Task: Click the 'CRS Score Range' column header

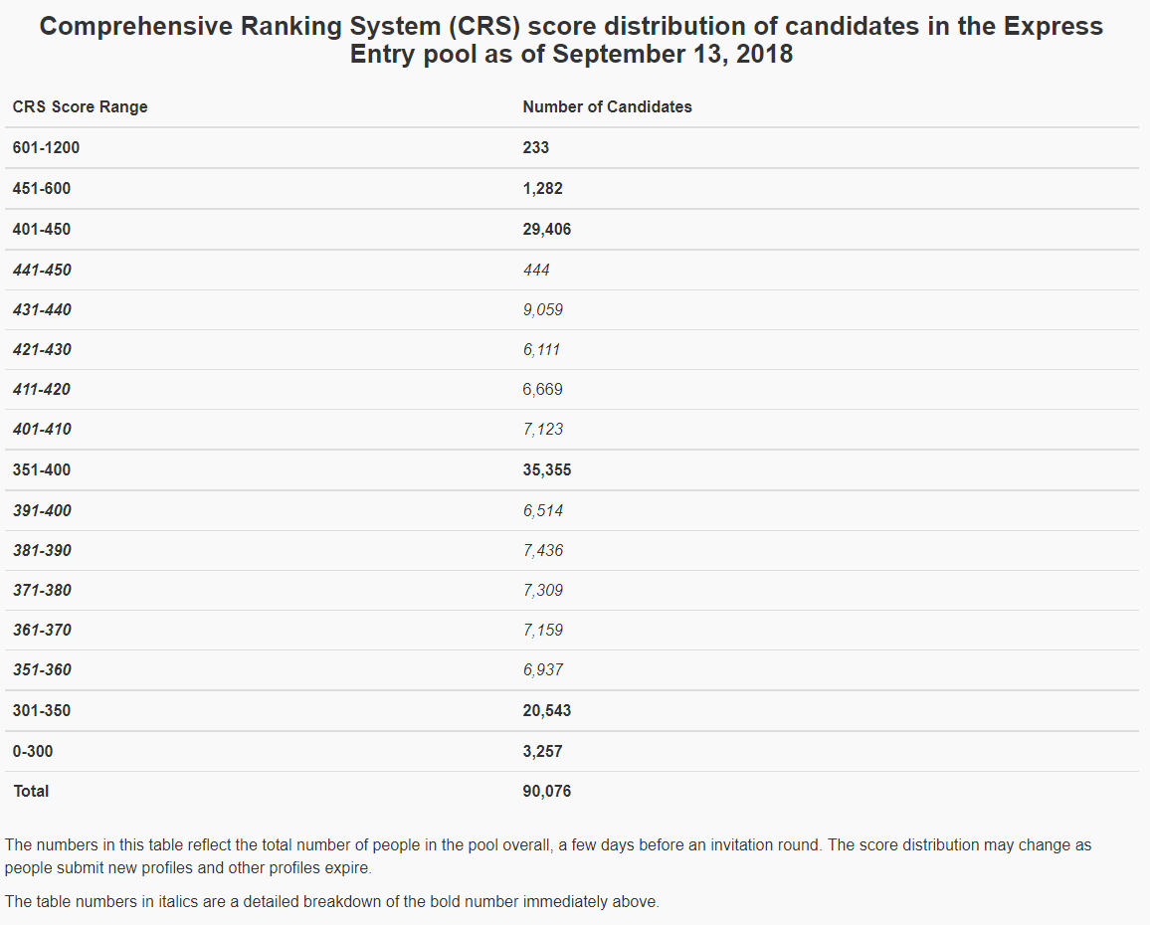Action: pos(80,106)
